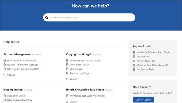Open Where are Your Offices Located in Popular Articles

coord(152,65)
